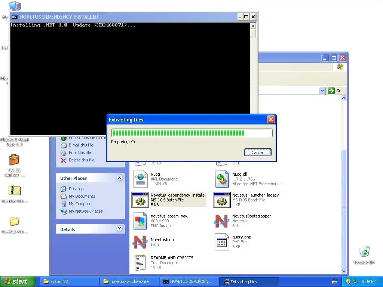Click the extraction progress bar
This screenshot has height=287, width=383.
[192, 133]
